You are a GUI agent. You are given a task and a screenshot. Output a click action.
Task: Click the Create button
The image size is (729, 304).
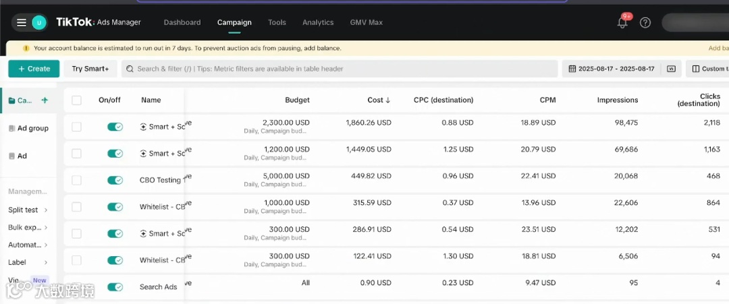click(34, 69)
